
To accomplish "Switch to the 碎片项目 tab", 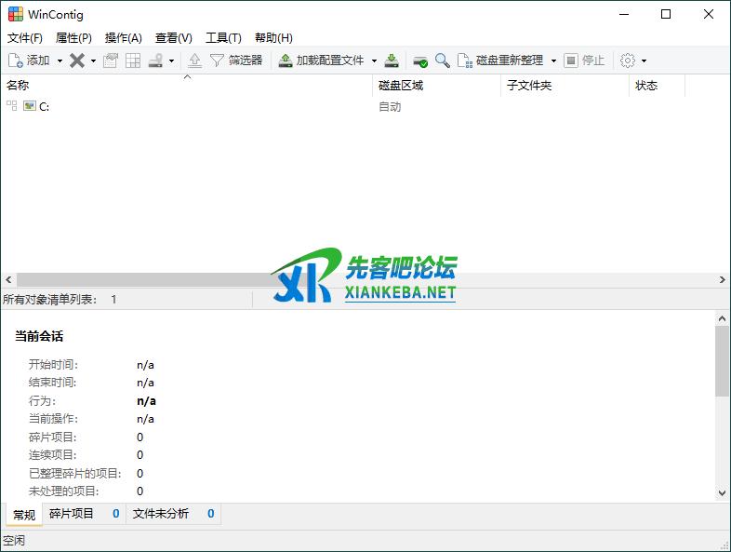I will [73, 514].
